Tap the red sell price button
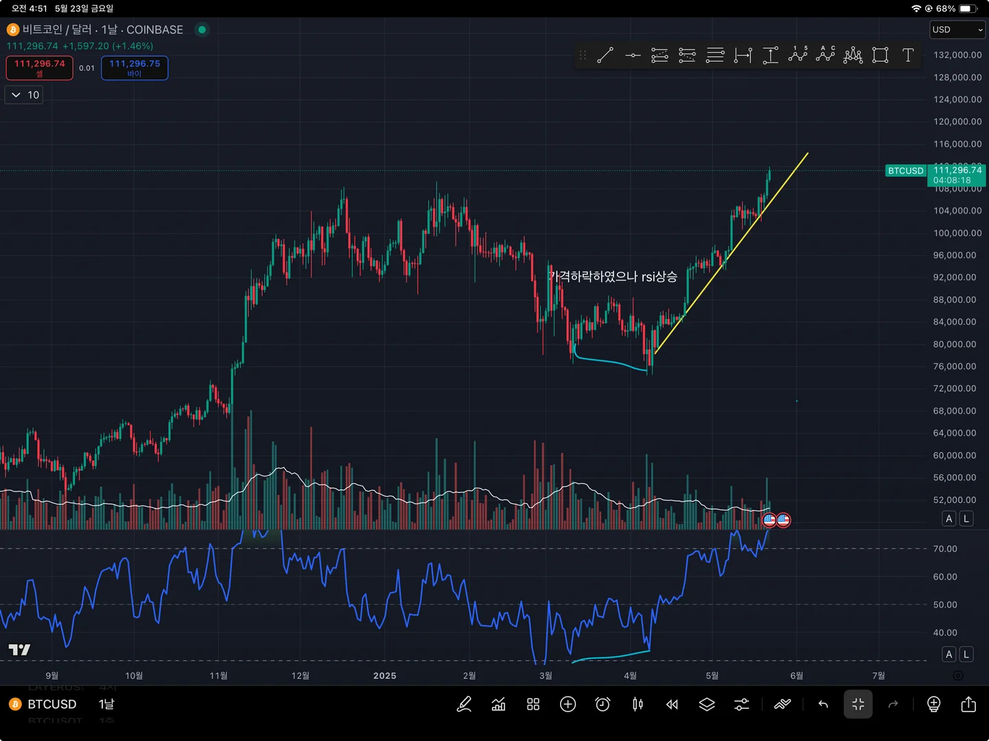 [40, 67]
